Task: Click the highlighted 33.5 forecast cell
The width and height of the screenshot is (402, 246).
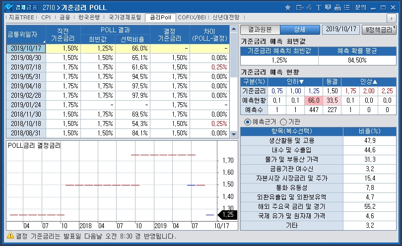Action: [332, 101]
